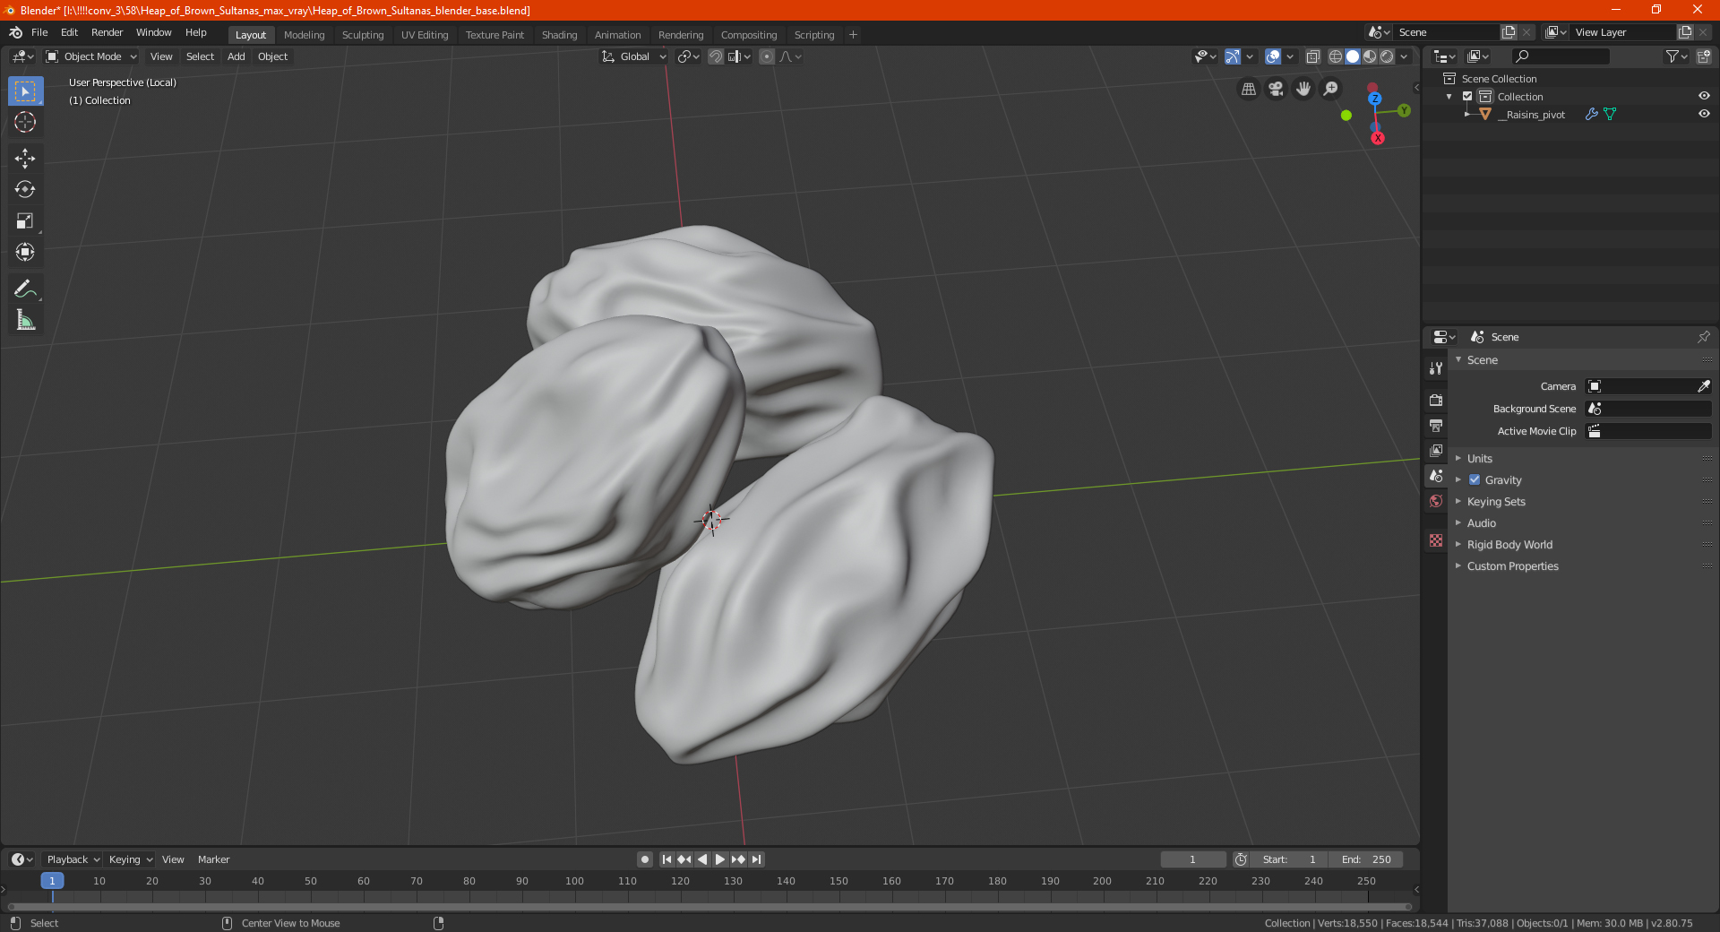Open the Render menu
Screen dimensions: 1720x932
click(x=107, y=32)
